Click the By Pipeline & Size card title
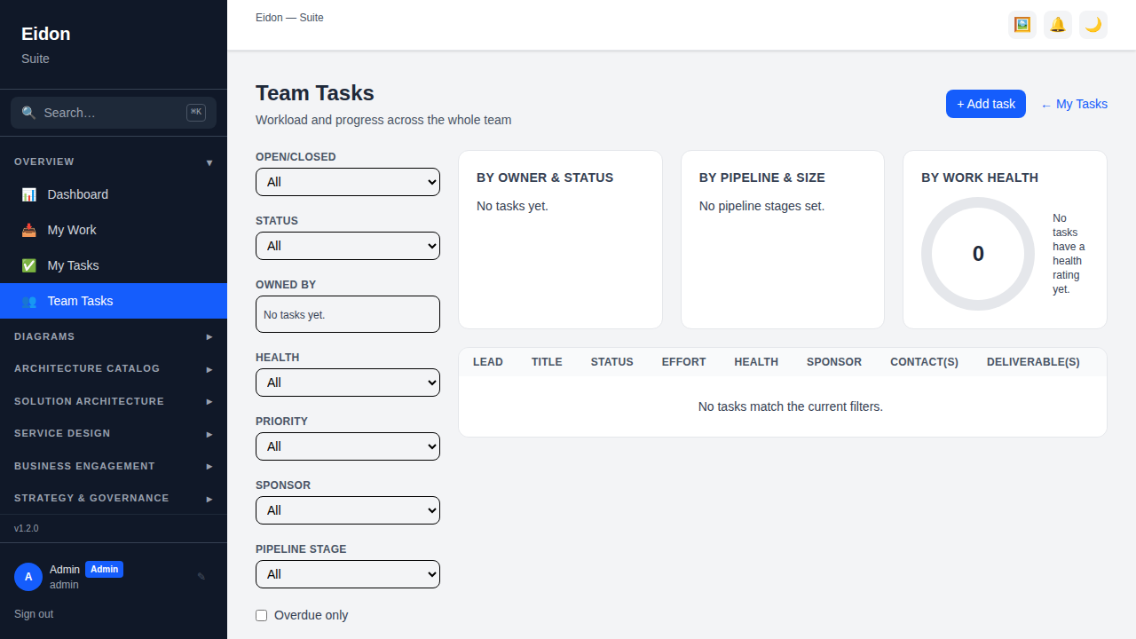The height and width of the screenshot is (639, 1136). coord(762,177)
